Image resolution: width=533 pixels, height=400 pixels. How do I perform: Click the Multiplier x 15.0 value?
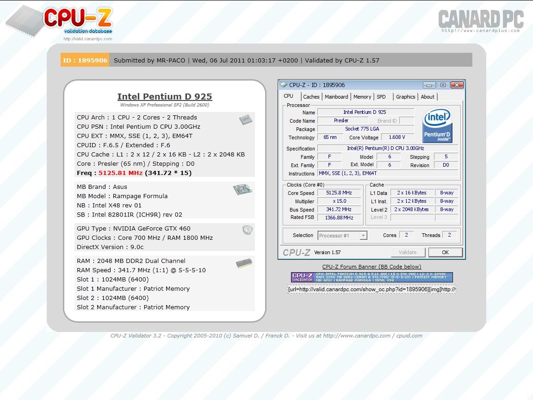[339, 201]
